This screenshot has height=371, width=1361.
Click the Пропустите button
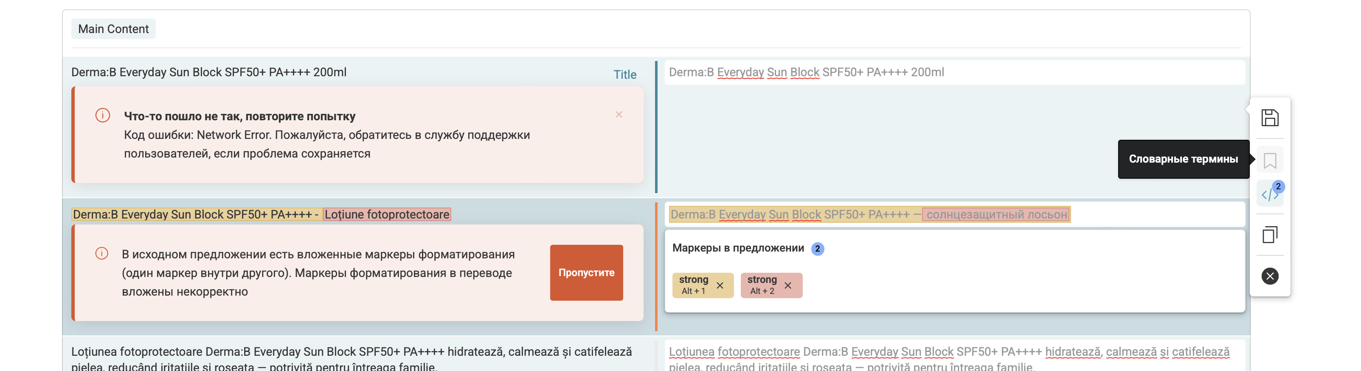coord(586,272)
